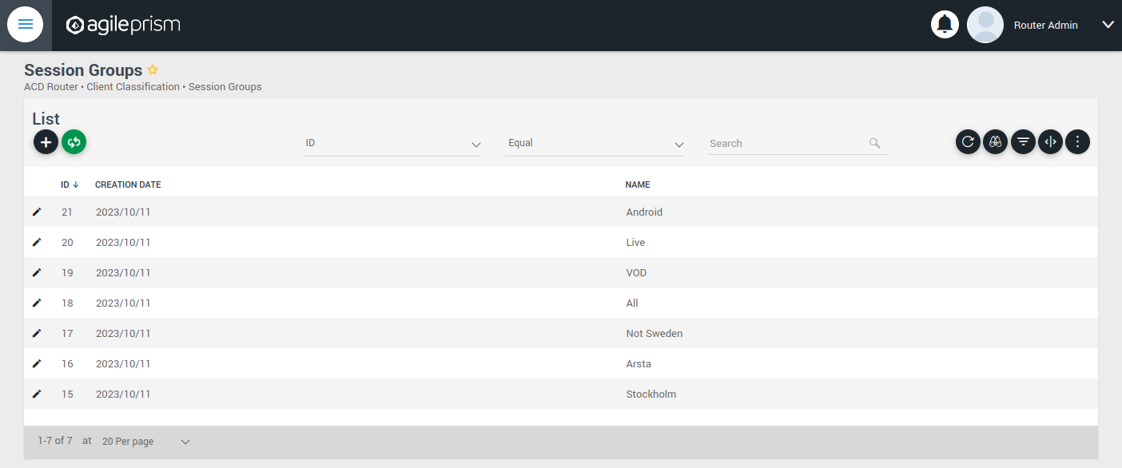Expand the Router Admin account menu
This screenshot has height=468, width=1122.
1108,24
